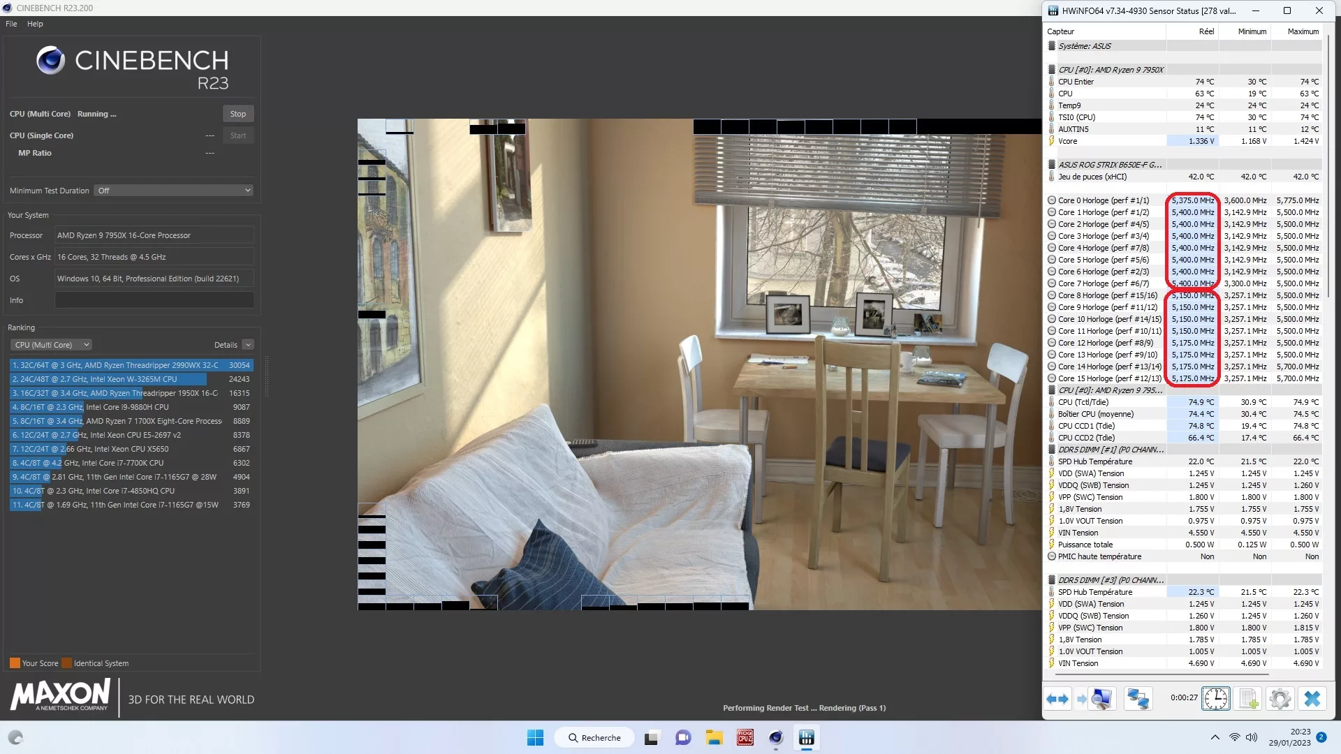Click the double blue arrows expand icon
This screenshot has width=1341, height=754.
coord(1057,699)
